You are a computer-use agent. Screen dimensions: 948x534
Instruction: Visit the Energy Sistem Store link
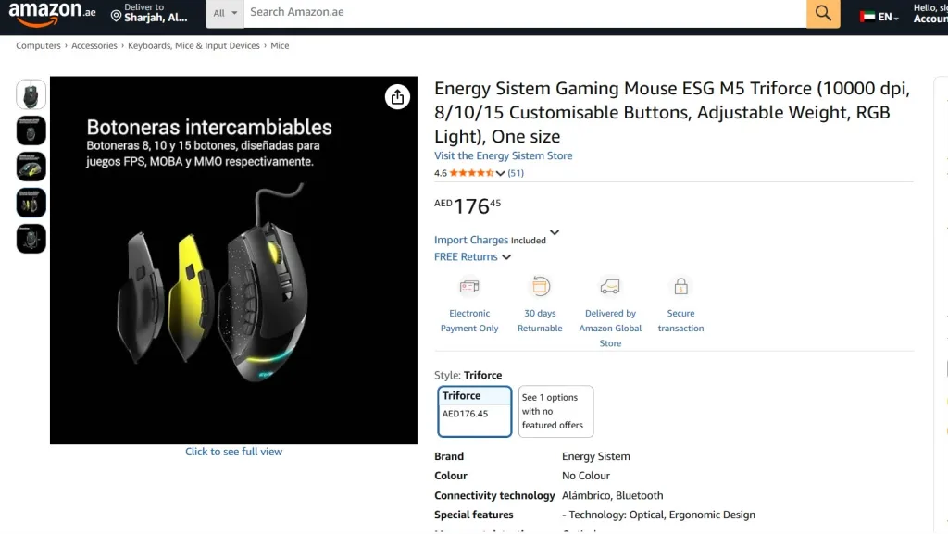tap(503, 155)
